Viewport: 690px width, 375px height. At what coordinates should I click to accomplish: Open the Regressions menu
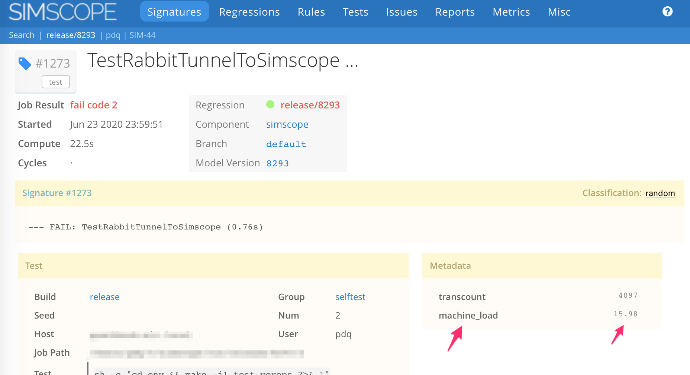point(249,12)
